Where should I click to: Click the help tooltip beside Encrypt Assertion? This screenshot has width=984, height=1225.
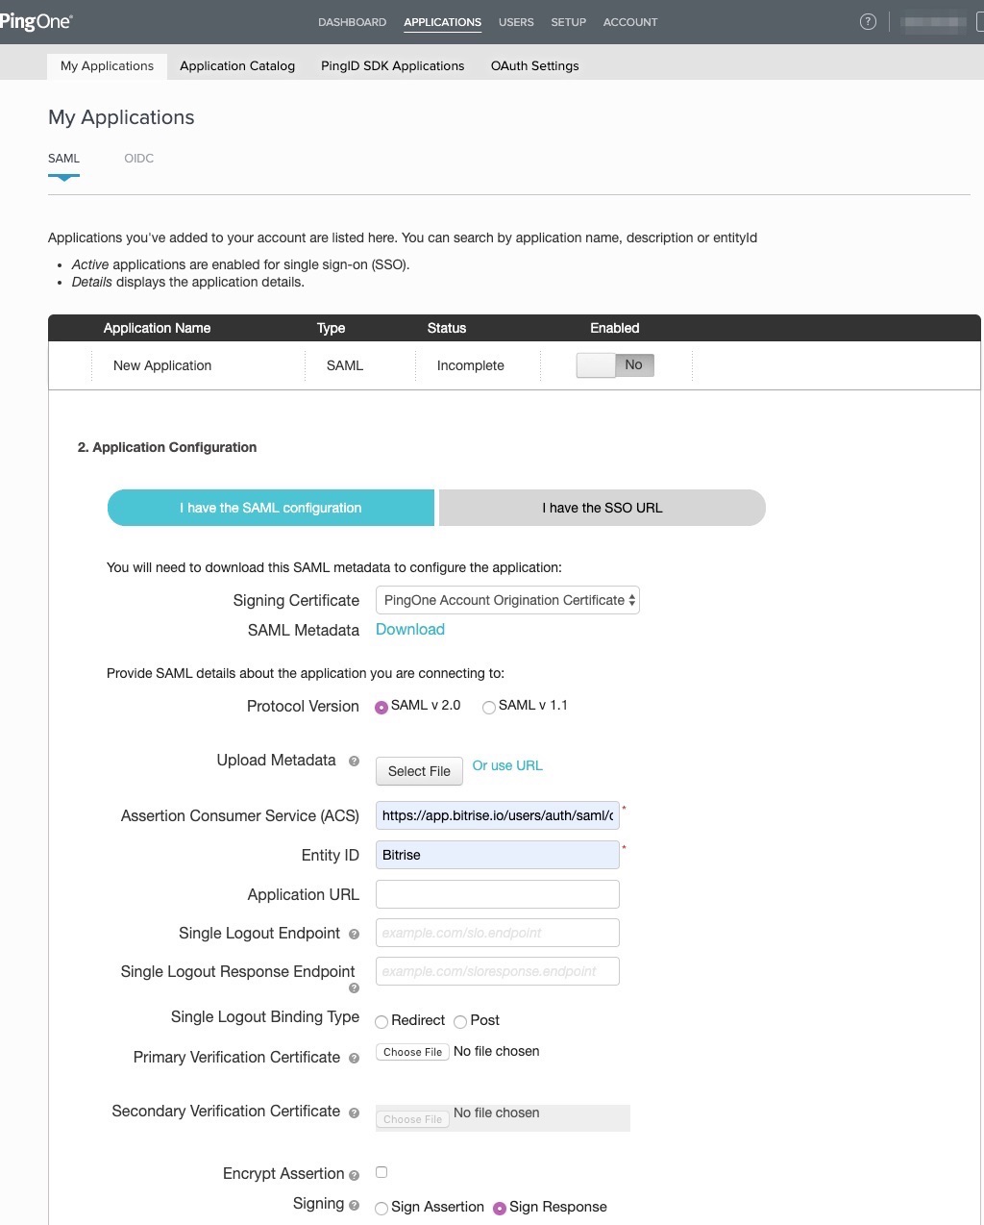(x=355, y=1174)
